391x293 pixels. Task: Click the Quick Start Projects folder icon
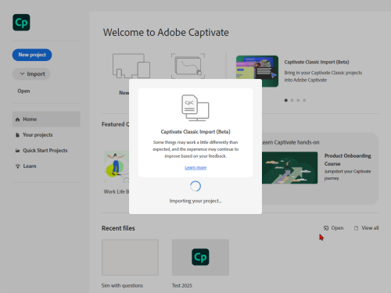(x=17, y=151)
